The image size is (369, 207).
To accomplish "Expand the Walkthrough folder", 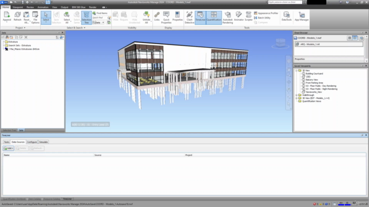I will coord(296,95).
